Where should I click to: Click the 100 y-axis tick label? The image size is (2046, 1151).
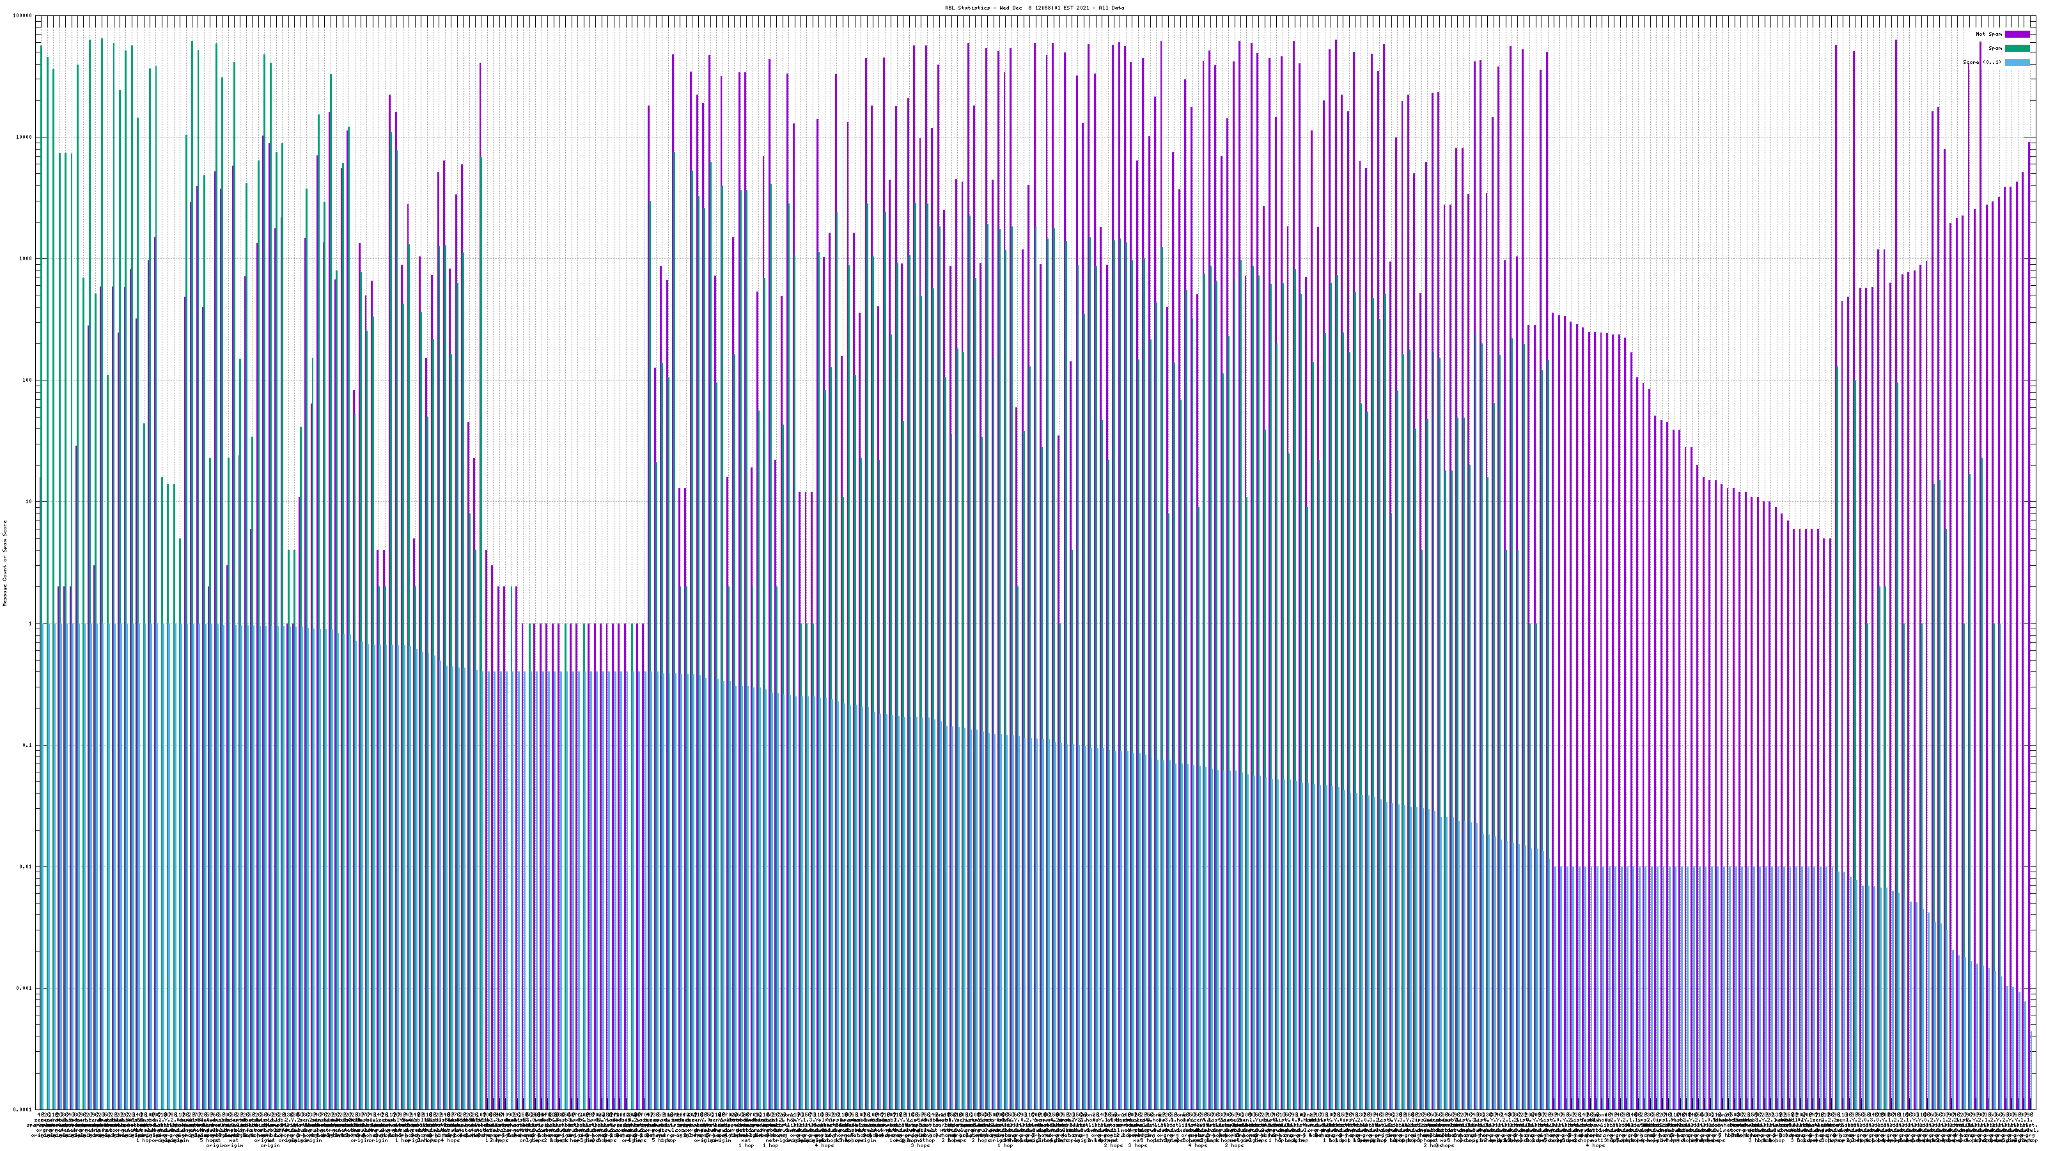click(x=27, y=380)
